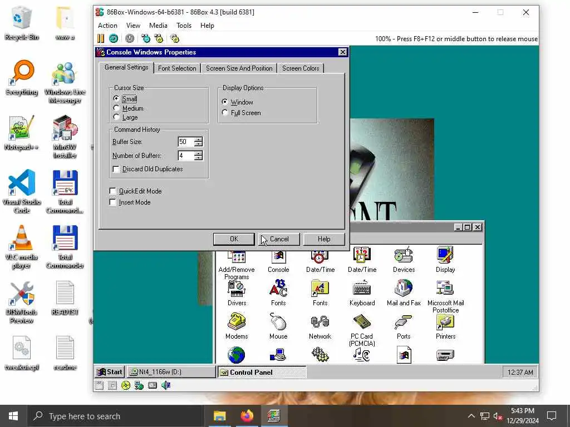Image resolution: width=570 pixels, height=427 pixels.
Task: Click the Buffer Size input field
Action: pos(186,142)
